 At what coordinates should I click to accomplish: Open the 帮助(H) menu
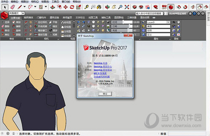pyautogui.click(x=77, y=2)
